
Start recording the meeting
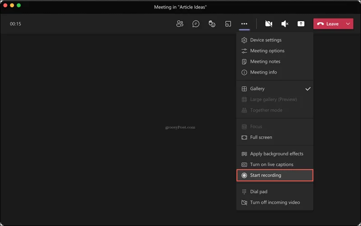coord(275,175)
